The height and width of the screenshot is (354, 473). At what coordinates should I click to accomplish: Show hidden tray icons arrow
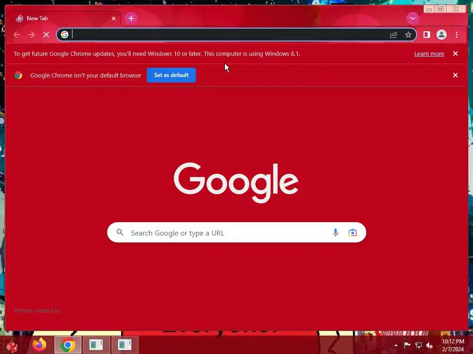pos(396,345)
